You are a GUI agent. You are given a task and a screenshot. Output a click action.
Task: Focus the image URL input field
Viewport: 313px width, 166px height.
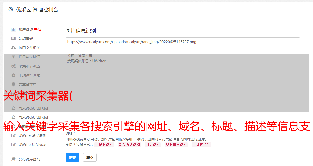click(183, 42)
